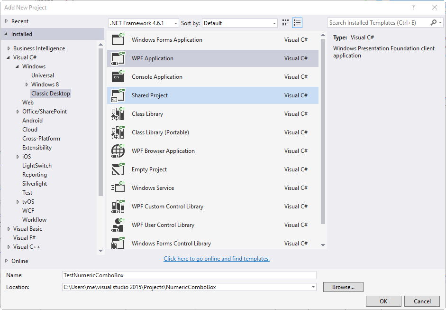This screenshot has width=446, height=310.
Task: Click the OK button
Action: point(383,301)
